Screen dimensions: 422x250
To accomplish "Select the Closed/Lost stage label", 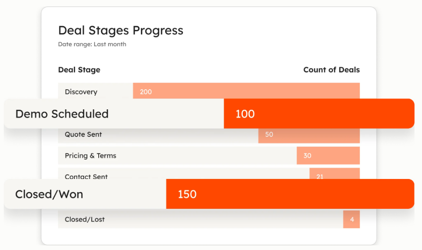I will pos(85,219).
